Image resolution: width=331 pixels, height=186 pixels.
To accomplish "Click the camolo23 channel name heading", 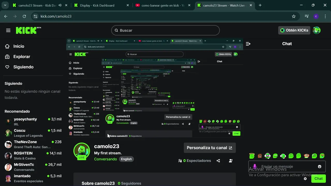I will click(x=107, y=146).
